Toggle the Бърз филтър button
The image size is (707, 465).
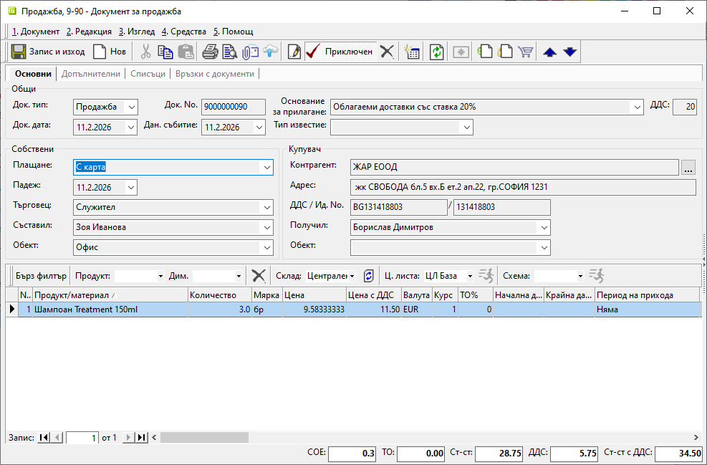tap(41, 276)
